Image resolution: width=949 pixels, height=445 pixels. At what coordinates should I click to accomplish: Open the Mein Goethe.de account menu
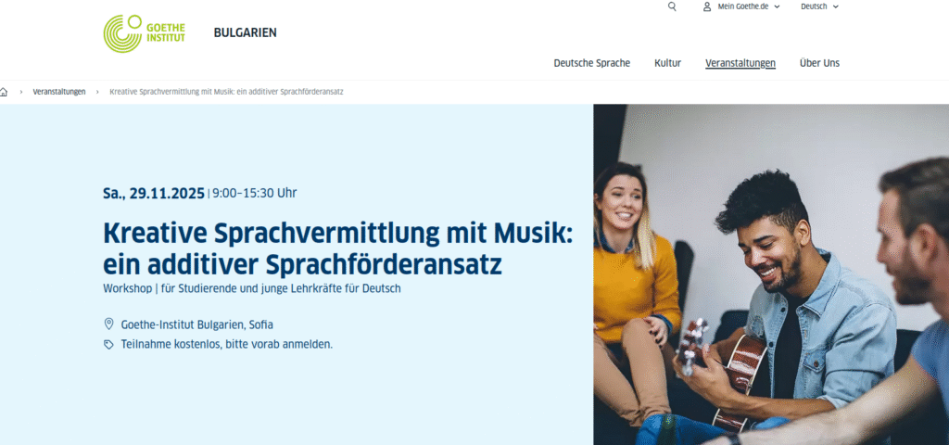click(742, 6)
